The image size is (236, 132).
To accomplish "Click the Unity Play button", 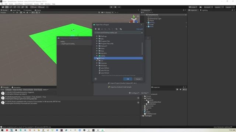I will tap(111, 7).
